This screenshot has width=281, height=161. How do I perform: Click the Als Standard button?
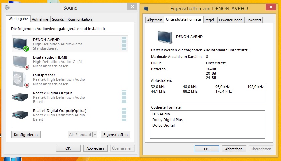coord(80,135)
